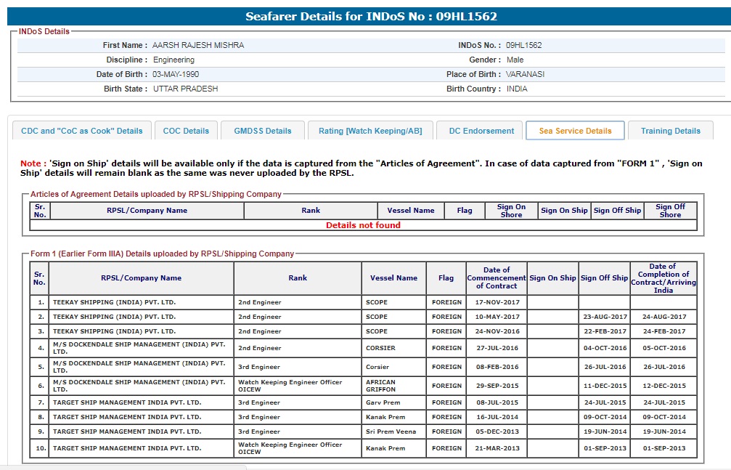Click the First Name value AARSH RAJESH MISHRA
731x470 pixels.
pyautogui.click(x=198, y=45)
